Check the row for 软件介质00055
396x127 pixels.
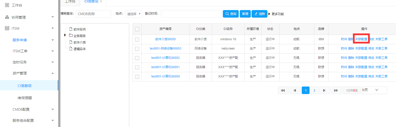[x=137, y=39]
